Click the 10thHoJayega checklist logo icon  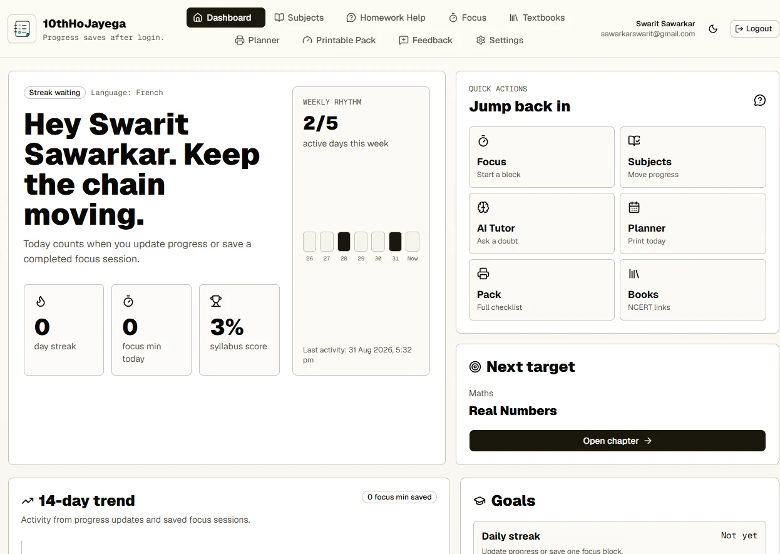(22, 29)
